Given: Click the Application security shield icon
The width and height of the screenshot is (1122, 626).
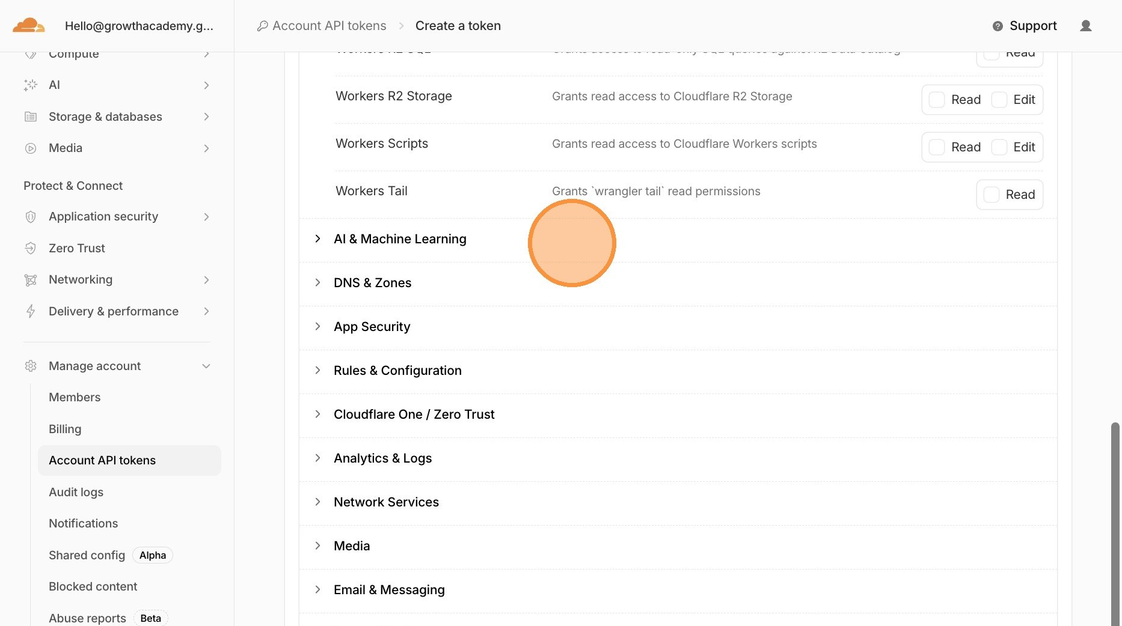Looking at the screenshot, I should (31, 216).
